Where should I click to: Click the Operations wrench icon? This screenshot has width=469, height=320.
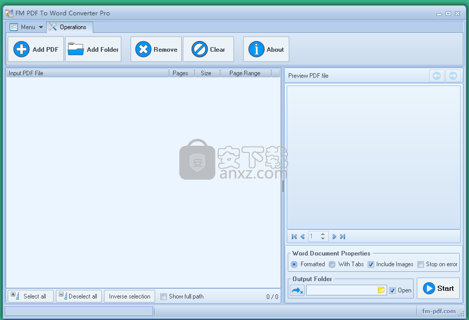click(53, 27)
